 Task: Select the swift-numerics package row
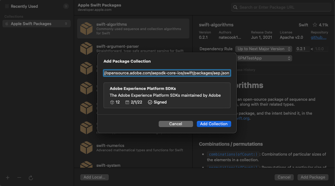click(x=133, y=148)
